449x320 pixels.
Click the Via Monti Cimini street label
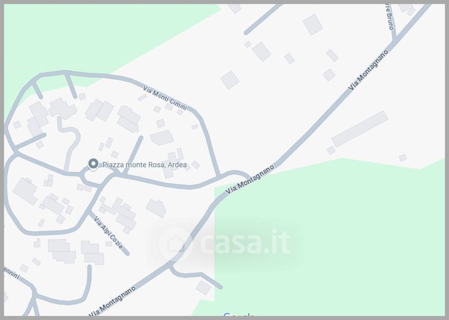165,98
